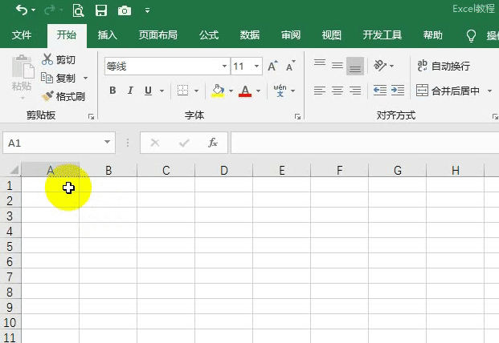Viewport: 499px width, 343px height.
Task: Open the 帮助 (Help) tab
Action: pos(433,35)
